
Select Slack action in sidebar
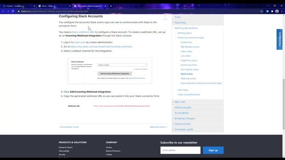click(187, 74)
